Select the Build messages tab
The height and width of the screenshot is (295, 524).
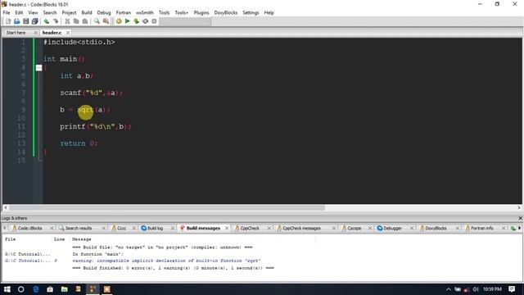[203, 228]
